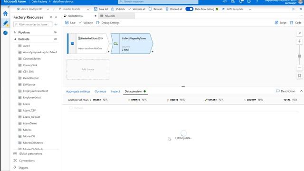Screen dimensions: 304x171
Task: Open the Code view
Action: tap(295, 23)
